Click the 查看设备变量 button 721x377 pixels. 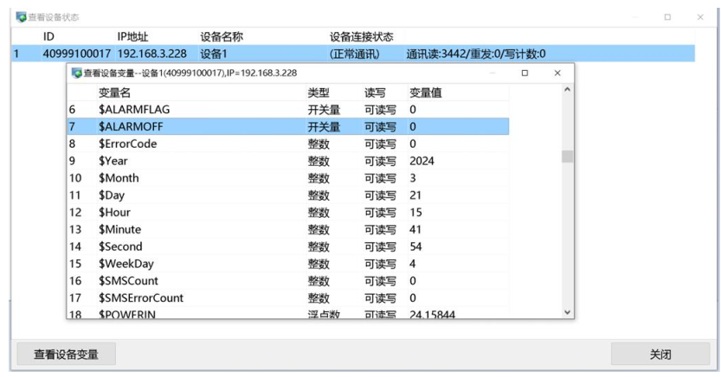(66, 355)
